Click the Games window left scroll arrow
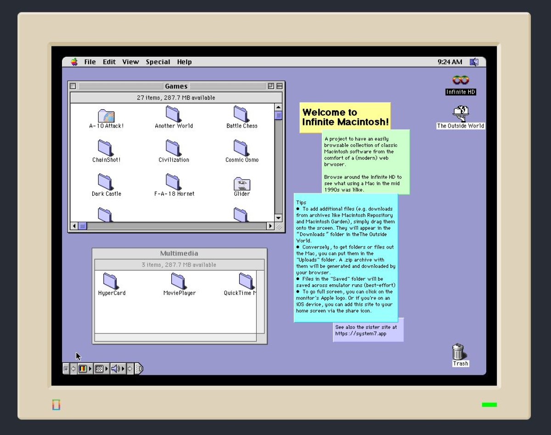 click(x=74, y=226)
